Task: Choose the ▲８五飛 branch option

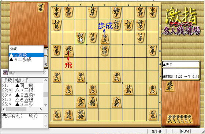Action: (26, 55)
